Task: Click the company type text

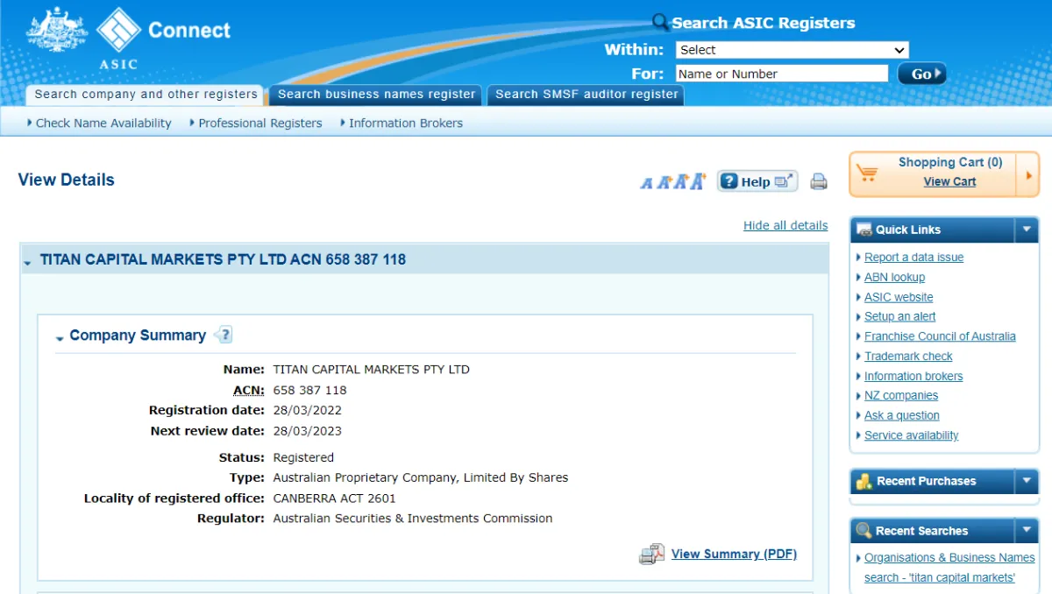Action: 420,477
